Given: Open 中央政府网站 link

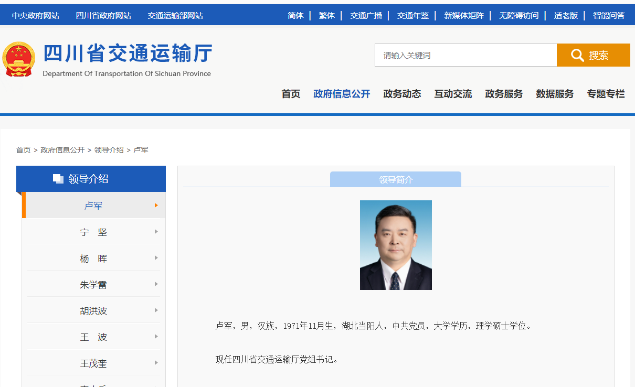Looking at the screenshot, I should pos(36,15).
